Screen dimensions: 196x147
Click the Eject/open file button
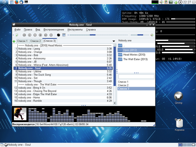pos(51,35)
